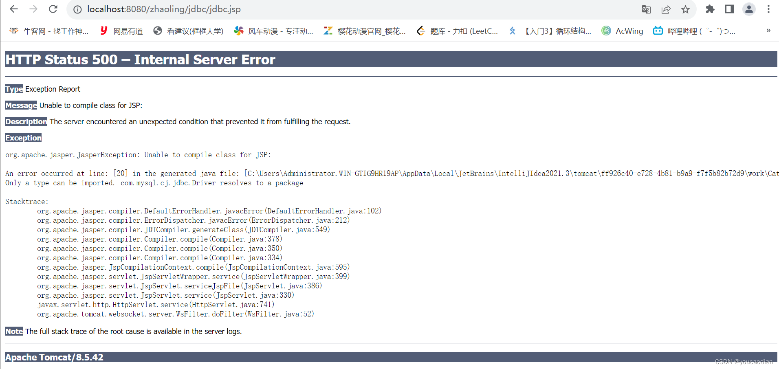The width and height of the screenshot is (779, 369).
Task: Open the browser profile avatar
Action: (749, 9)
